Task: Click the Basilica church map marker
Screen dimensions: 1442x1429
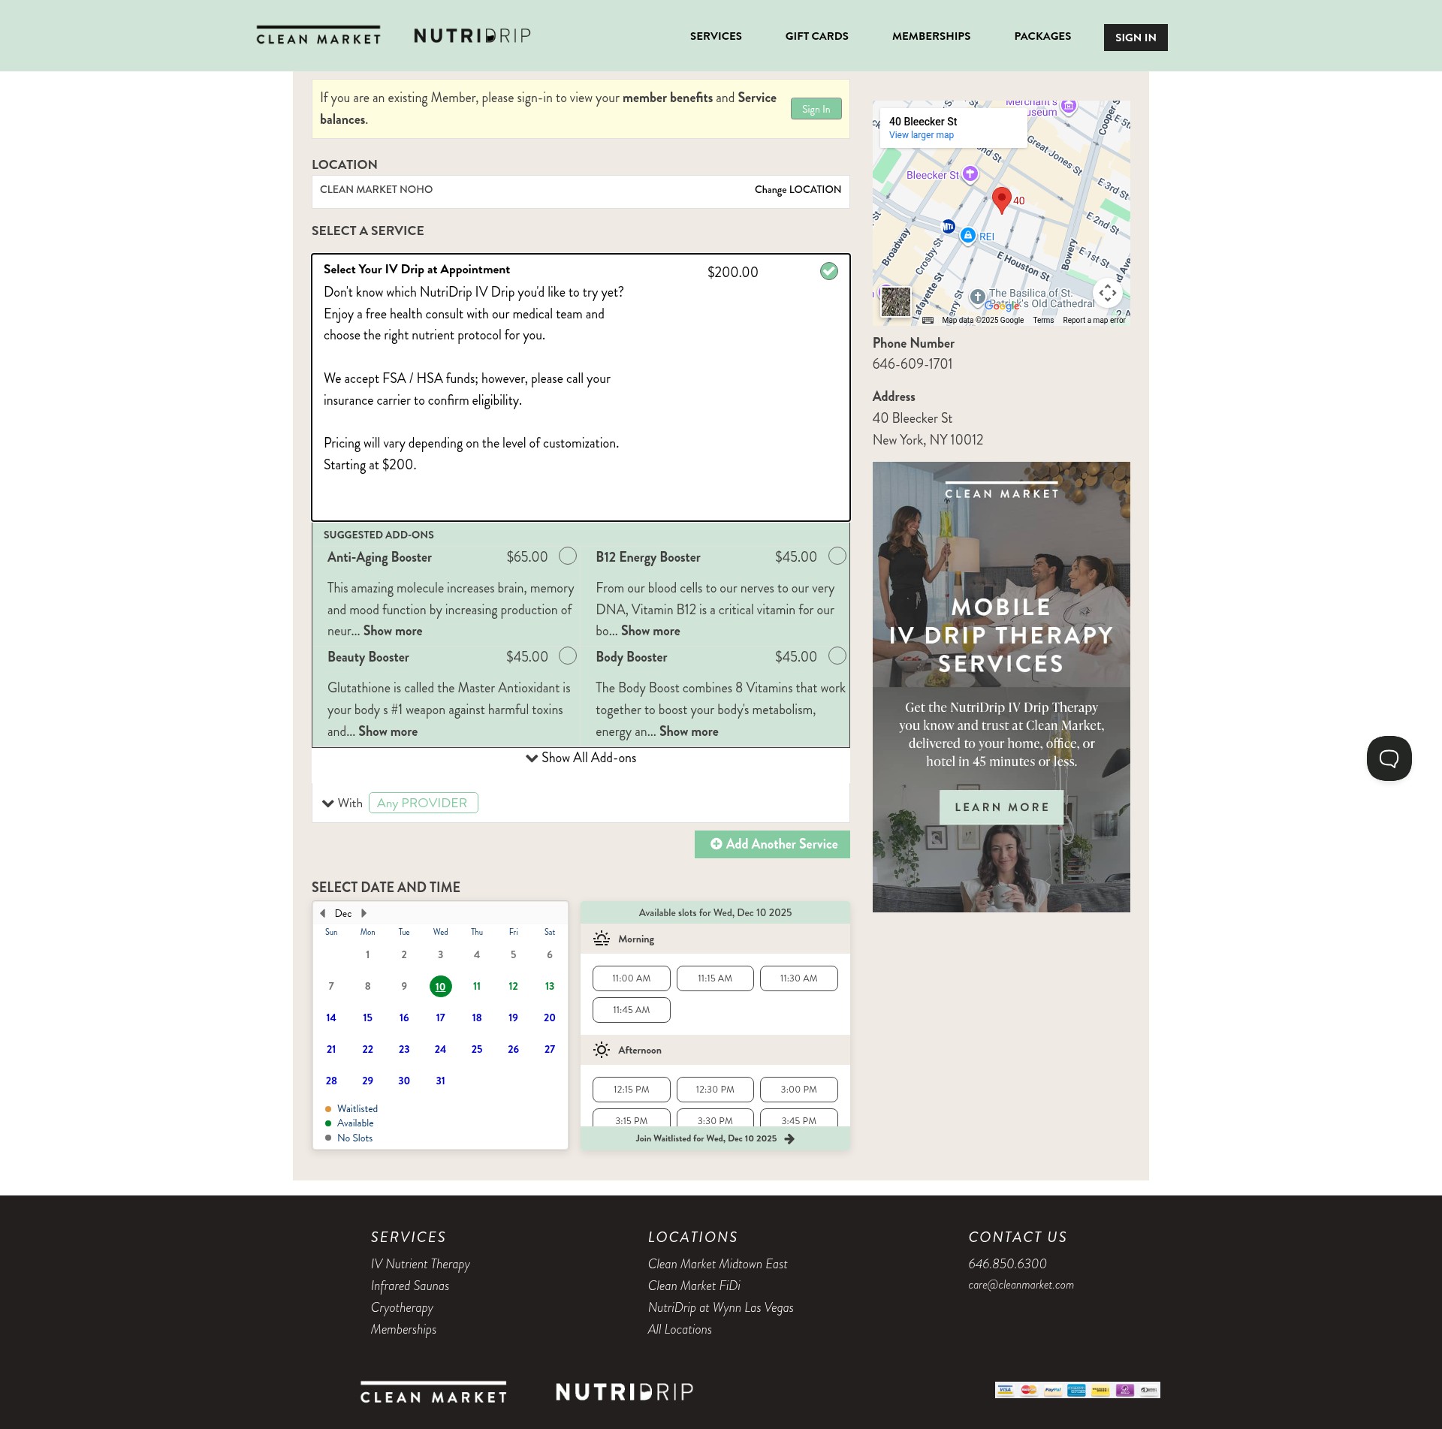Action: 977,297
